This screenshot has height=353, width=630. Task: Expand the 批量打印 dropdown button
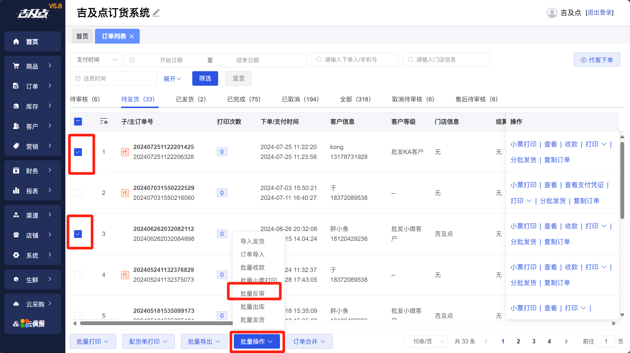93,341
